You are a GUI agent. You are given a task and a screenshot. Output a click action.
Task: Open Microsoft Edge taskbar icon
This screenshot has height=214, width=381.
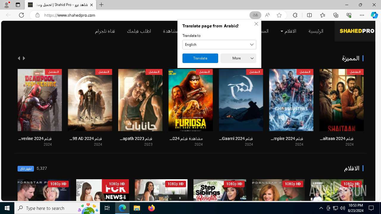click(122, 208)
